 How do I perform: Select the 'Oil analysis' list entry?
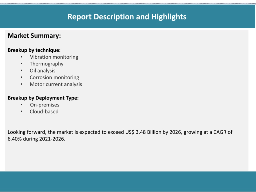tap(42, 71)
